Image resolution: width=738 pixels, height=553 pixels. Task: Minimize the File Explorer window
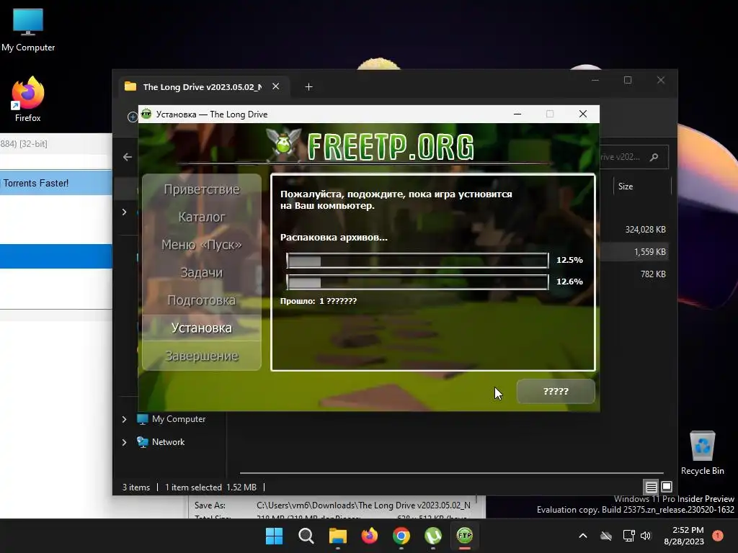[x=595, y=80]
